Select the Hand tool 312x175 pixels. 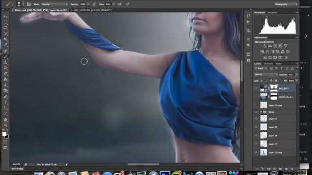tap(5, 120)
